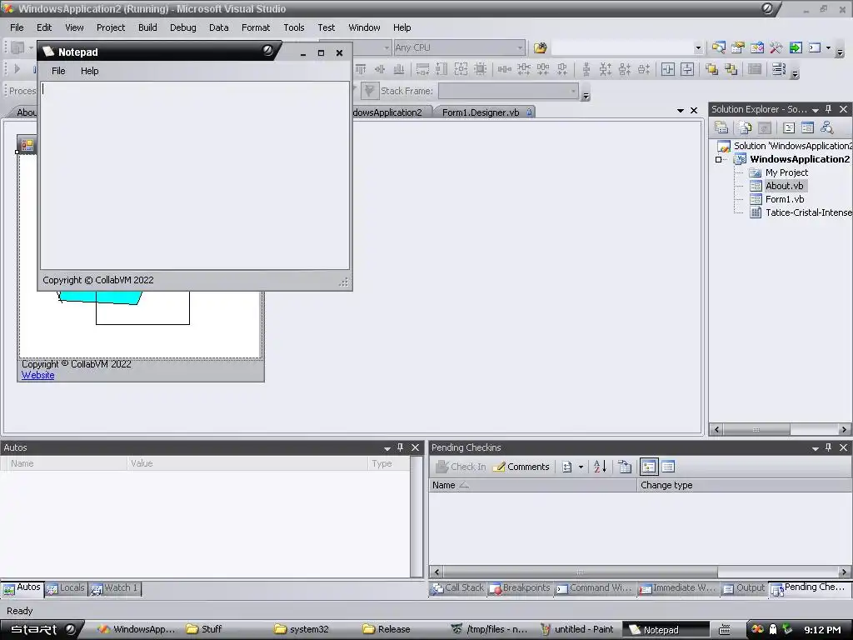853x640 pixels.
Task: Select the Tatice-Cristal-Intense file in Solution Explorer
Action: (808, 212)
